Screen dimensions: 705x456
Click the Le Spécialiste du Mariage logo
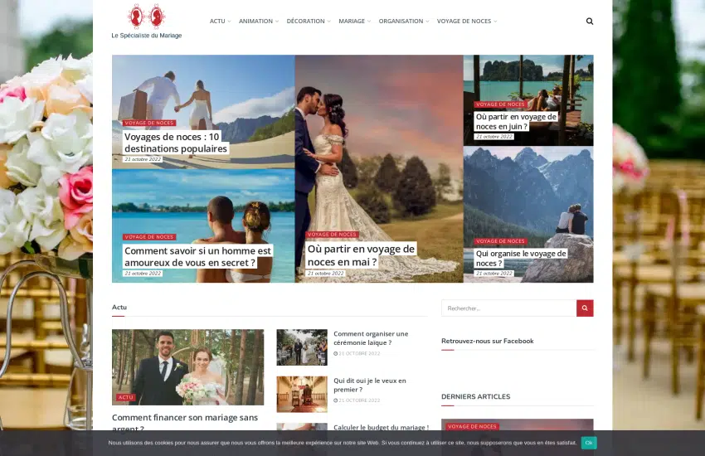coord(146,22)
